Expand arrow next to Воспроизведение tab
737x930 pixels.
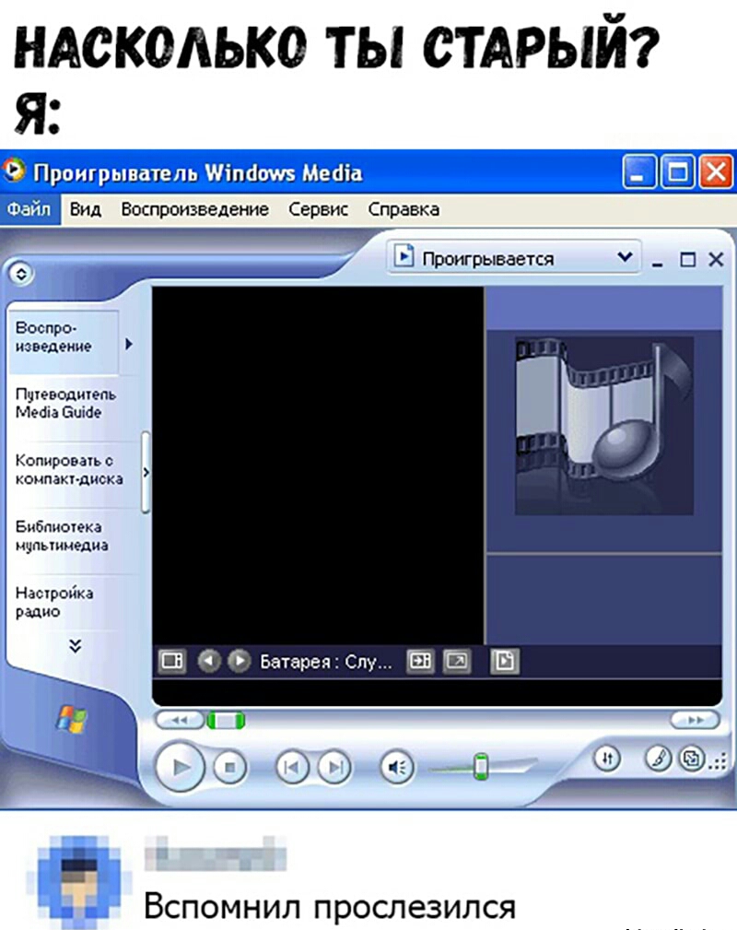point(129,344)
